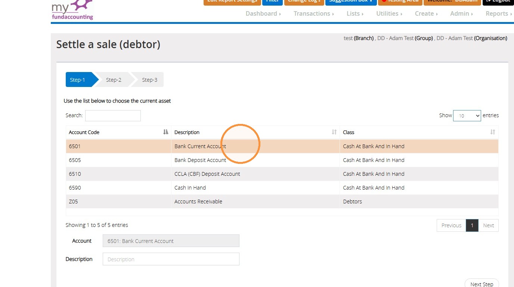Click the Account field showing 6501
Image resolution: width=514 pixels, height=287 pixels.
(x=171, y=241)
